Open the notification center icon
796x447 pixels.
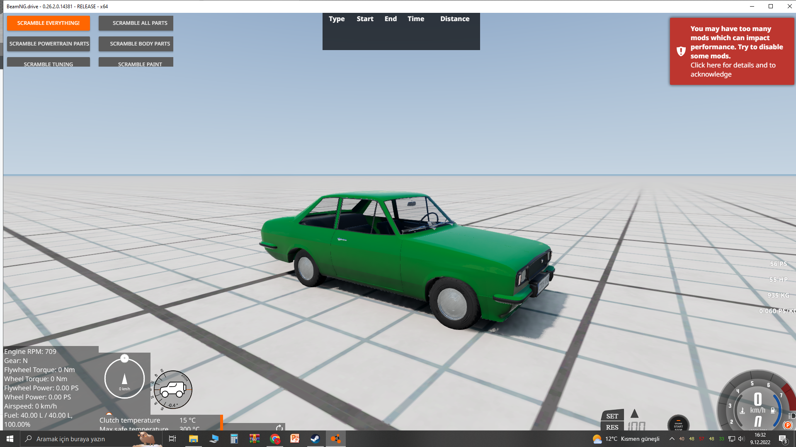[783, 439]
